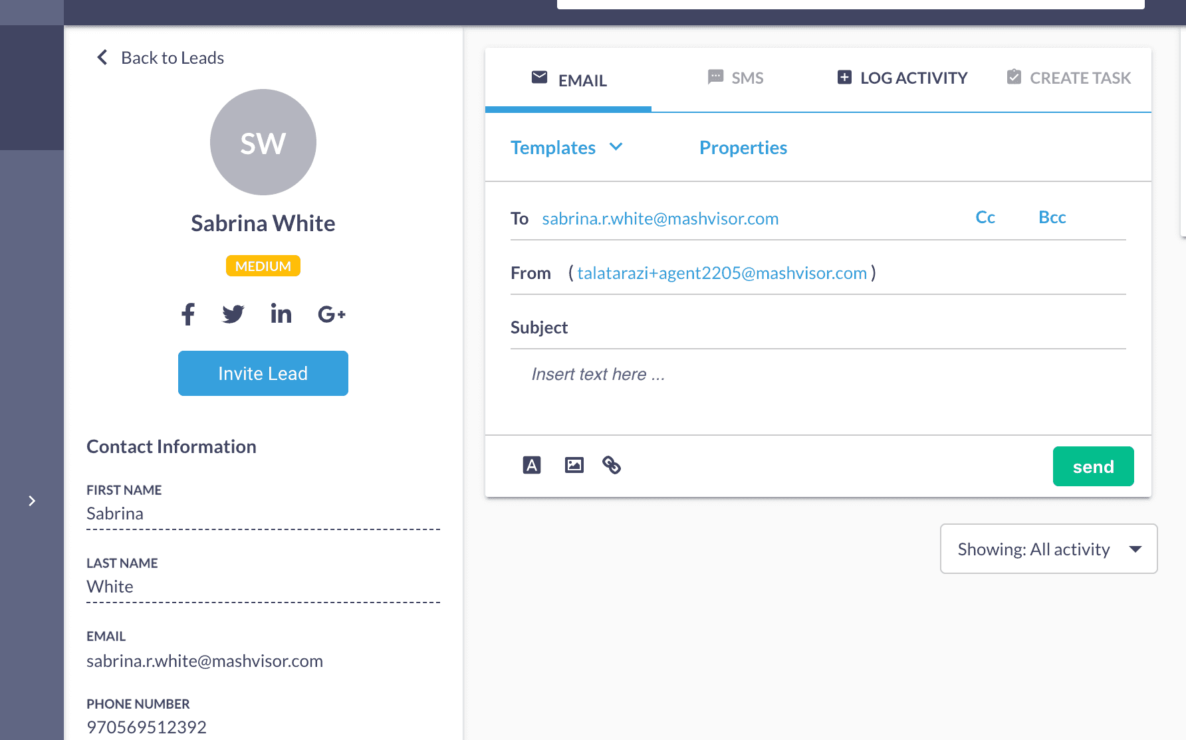Click the back arrow beside Back to Leads
The image size is (1186, 740).
point(102,58)
